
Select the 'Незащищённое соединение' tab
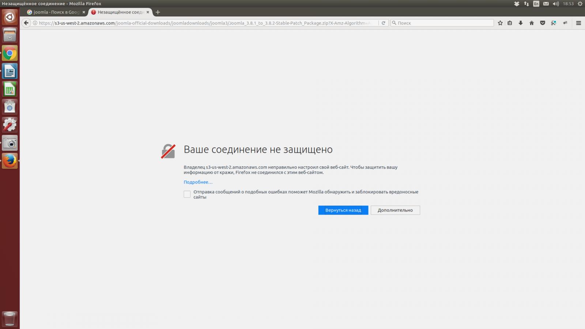click(120, 12)
